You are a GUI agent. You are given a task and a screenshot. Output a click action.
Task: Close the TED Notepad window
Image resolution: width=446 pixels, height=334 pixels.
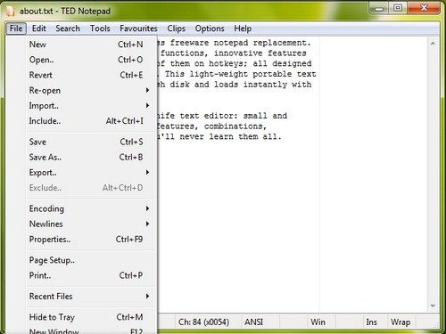click(424, 8)
